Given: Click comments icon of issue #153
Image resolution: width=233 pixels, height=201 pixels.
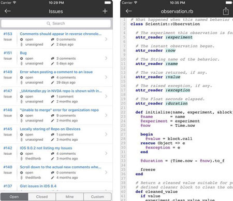Looking at the screenshot, I should click(53, 39).
